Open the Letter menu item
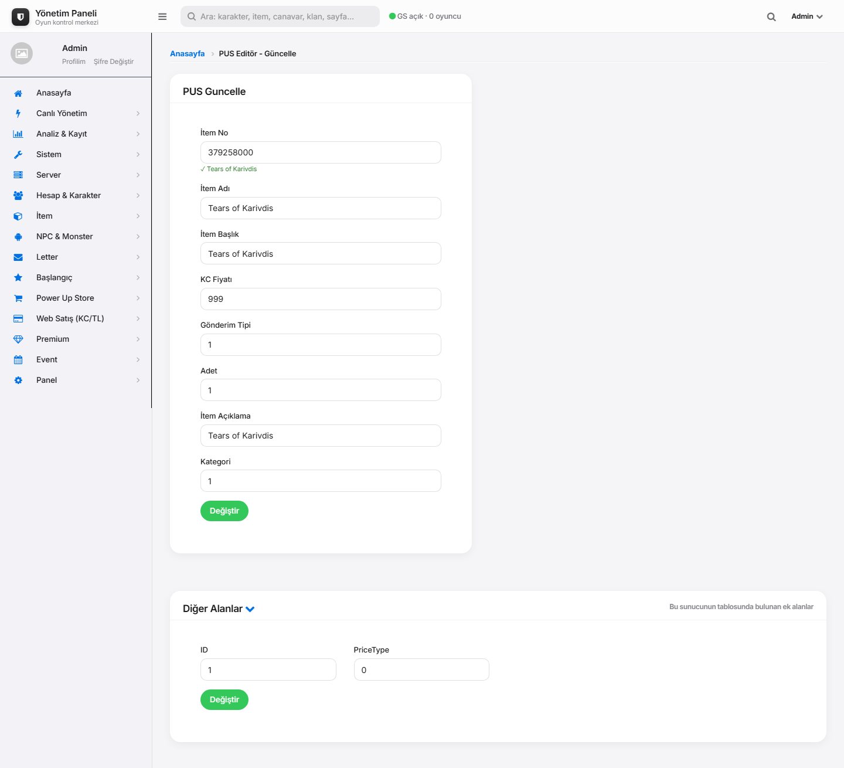This screenshot has width=844, height=768. (x=76, y=257)
